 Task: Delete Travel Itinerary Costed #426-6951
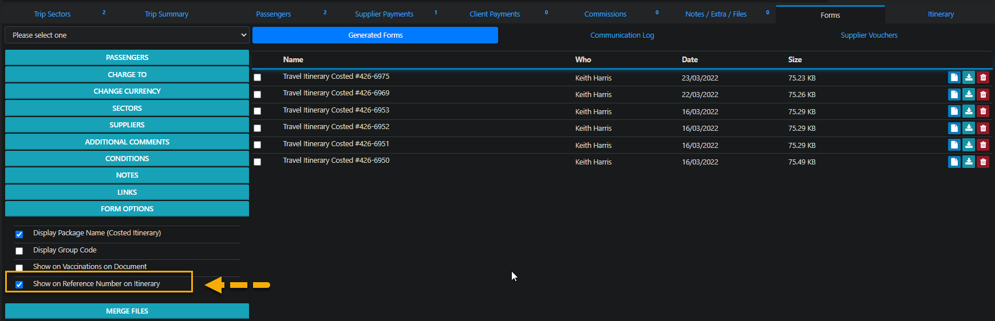(x=983, y=145)
